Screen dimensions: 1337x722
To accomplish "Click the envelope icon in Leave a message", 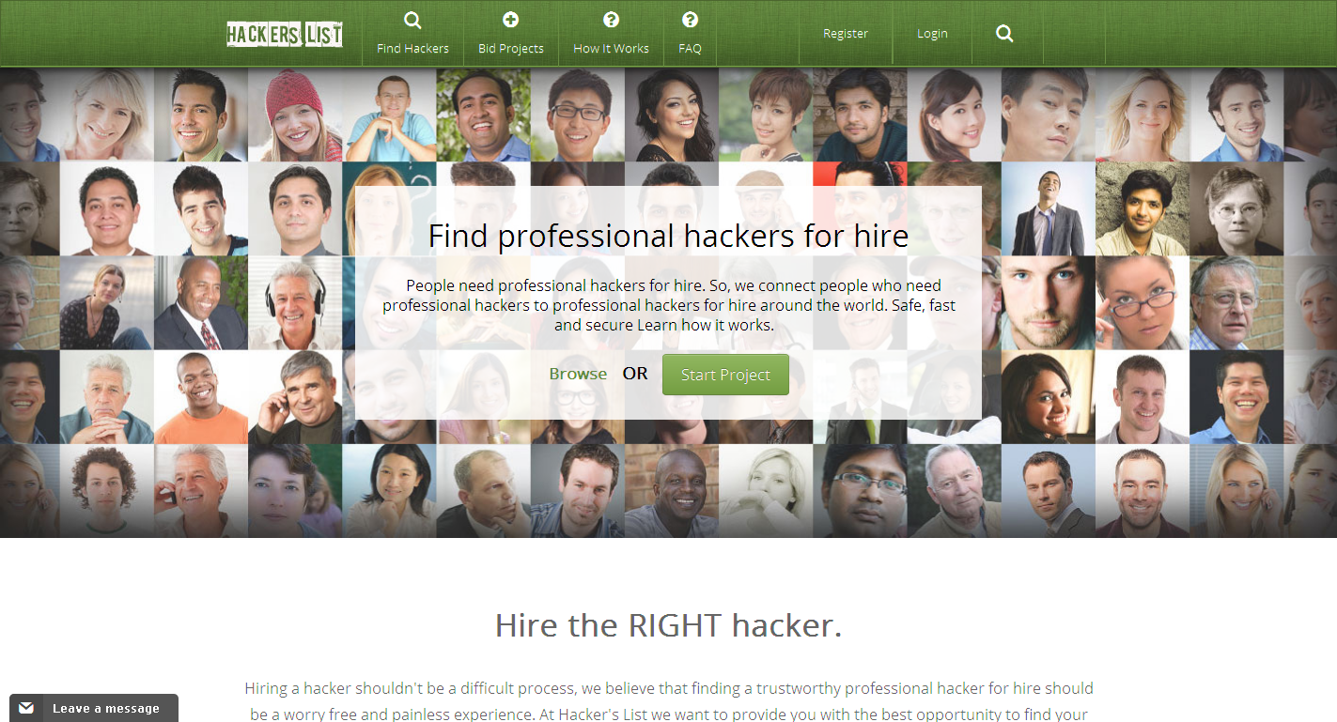I will pyautogui.click(x=26, y=708).
